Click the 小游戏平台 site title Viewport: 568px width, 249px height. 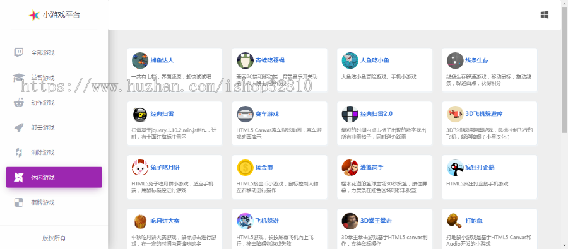[61, 15]
